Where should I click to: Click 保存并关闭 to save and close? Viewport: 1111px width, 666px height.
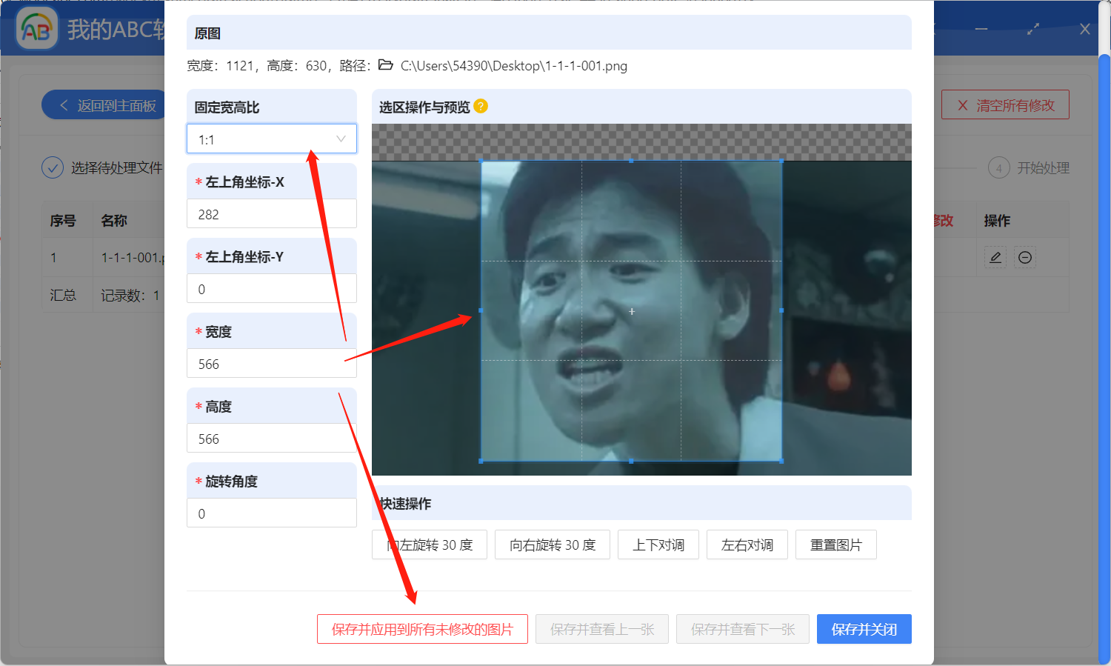864,628
